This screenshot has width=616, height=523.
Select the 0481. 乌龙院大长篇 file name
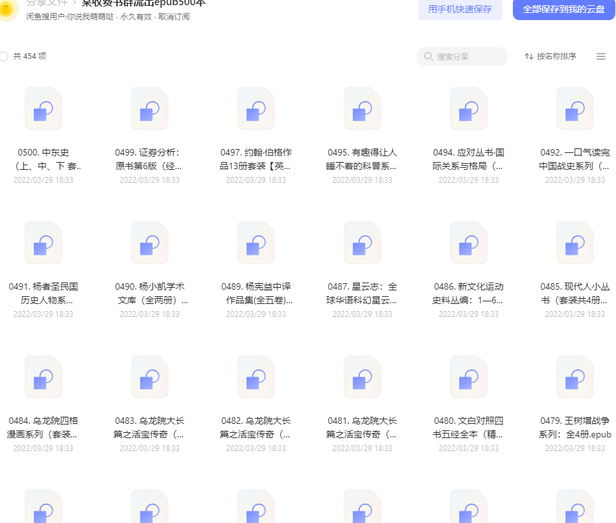(362, 428)
